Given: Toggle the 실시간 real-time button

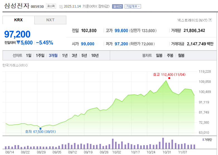Looking at the screenshot, I should pos(117,6).
